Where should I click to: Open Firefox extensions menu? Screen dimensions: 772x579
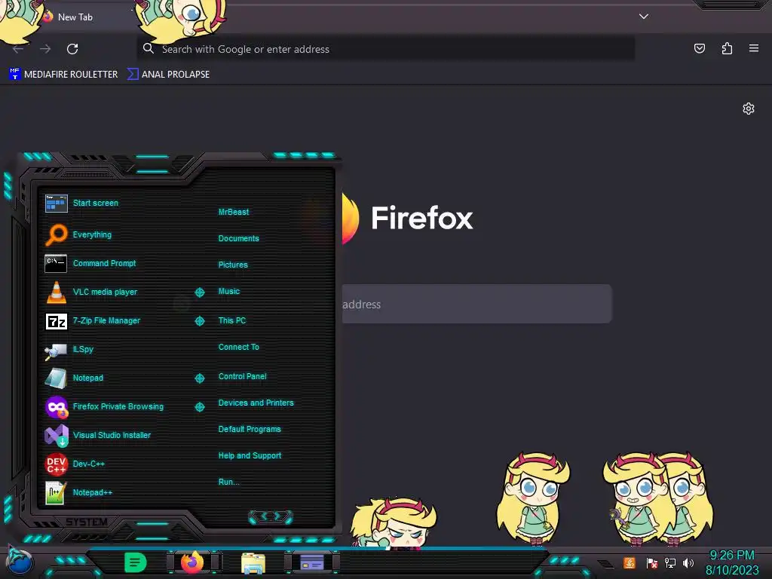(727, 48)
